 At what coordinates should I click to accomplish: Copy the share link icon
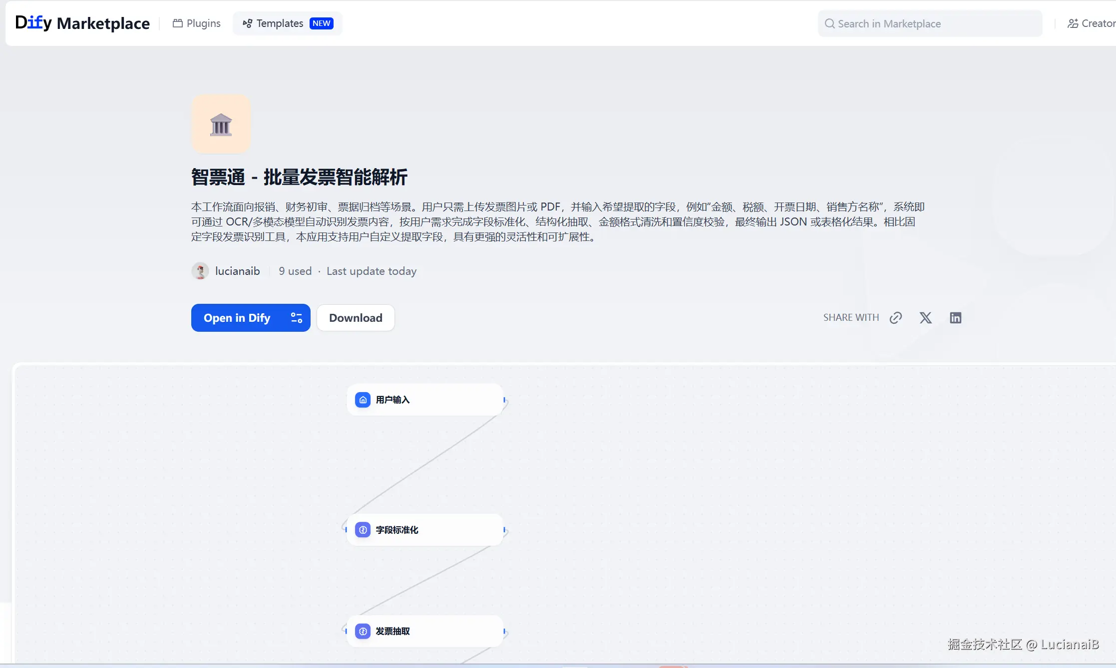[896, 318]
